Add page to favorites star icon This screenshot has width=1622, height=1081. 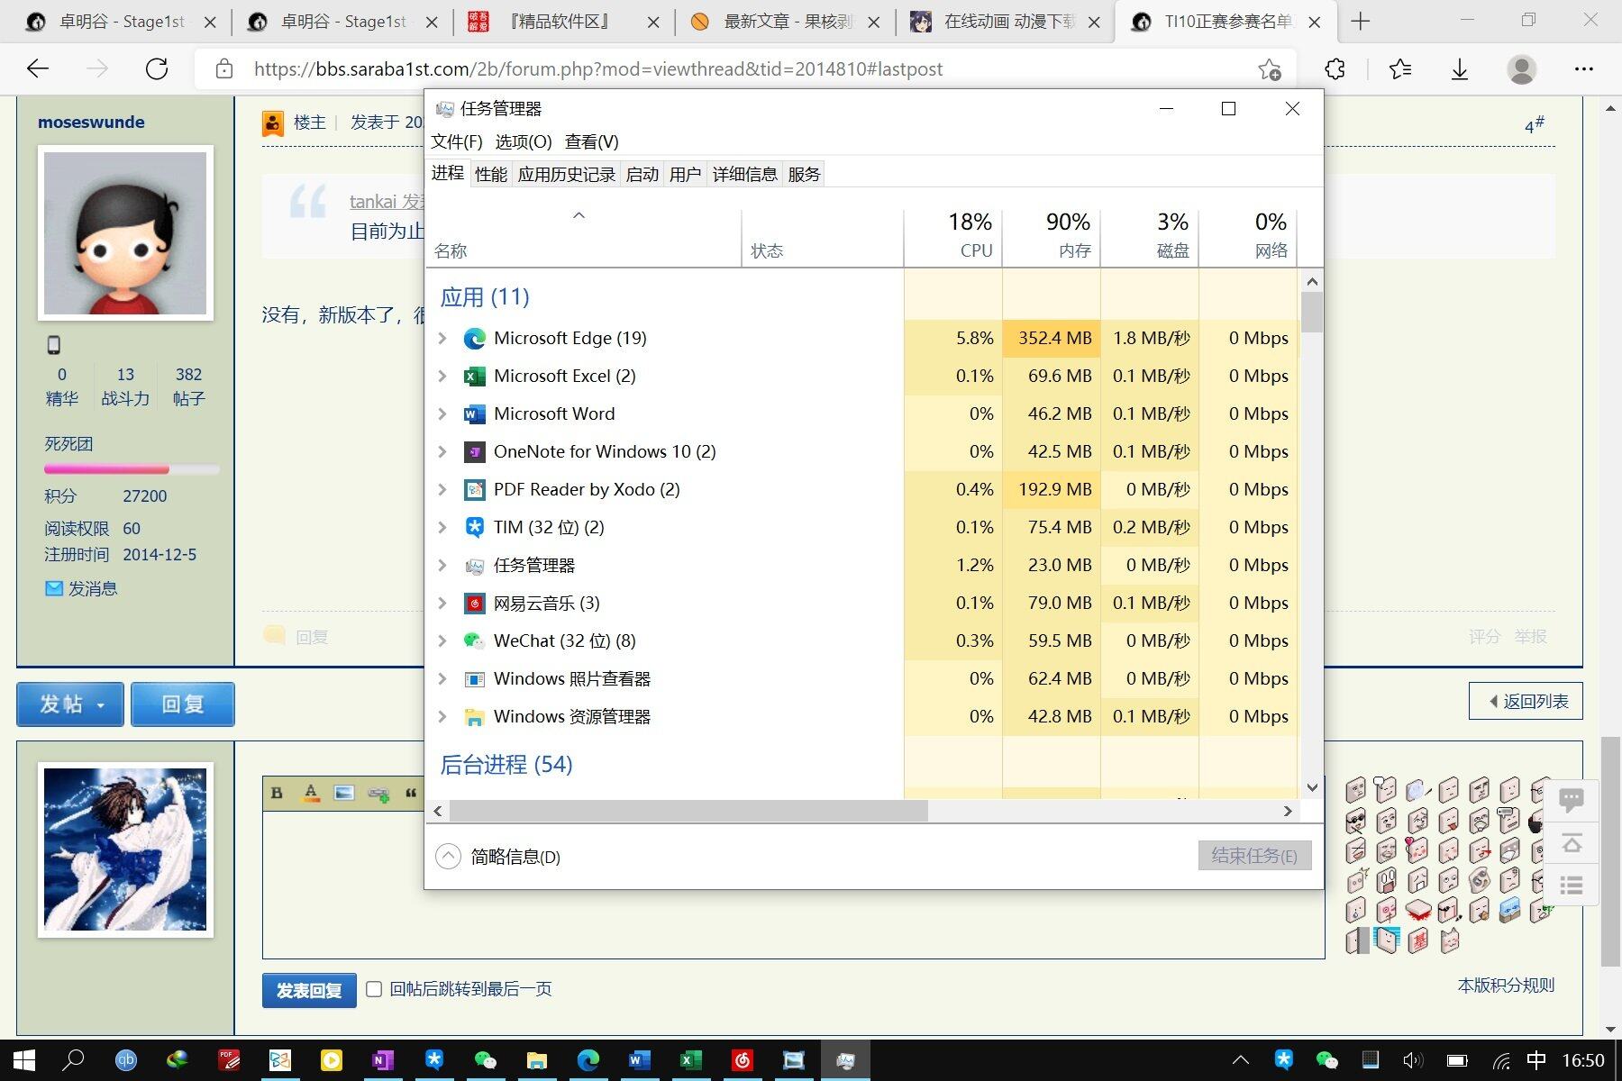point(1269,69)
